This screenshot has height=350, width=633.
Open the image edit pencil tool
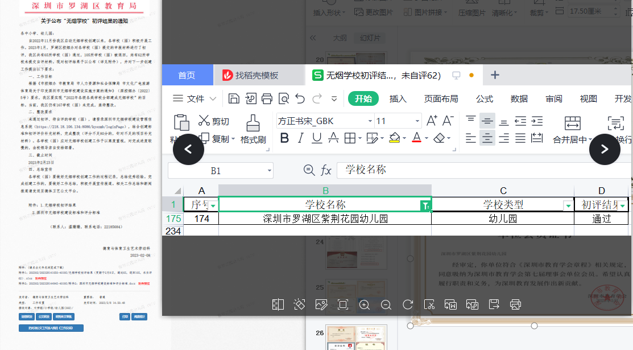(321, 304)
